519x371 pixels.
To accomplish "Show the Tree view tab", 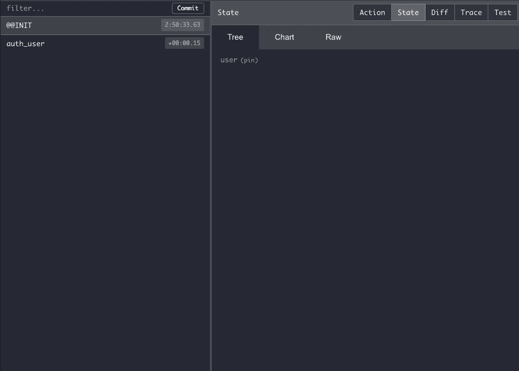I will tap(235, 38).
